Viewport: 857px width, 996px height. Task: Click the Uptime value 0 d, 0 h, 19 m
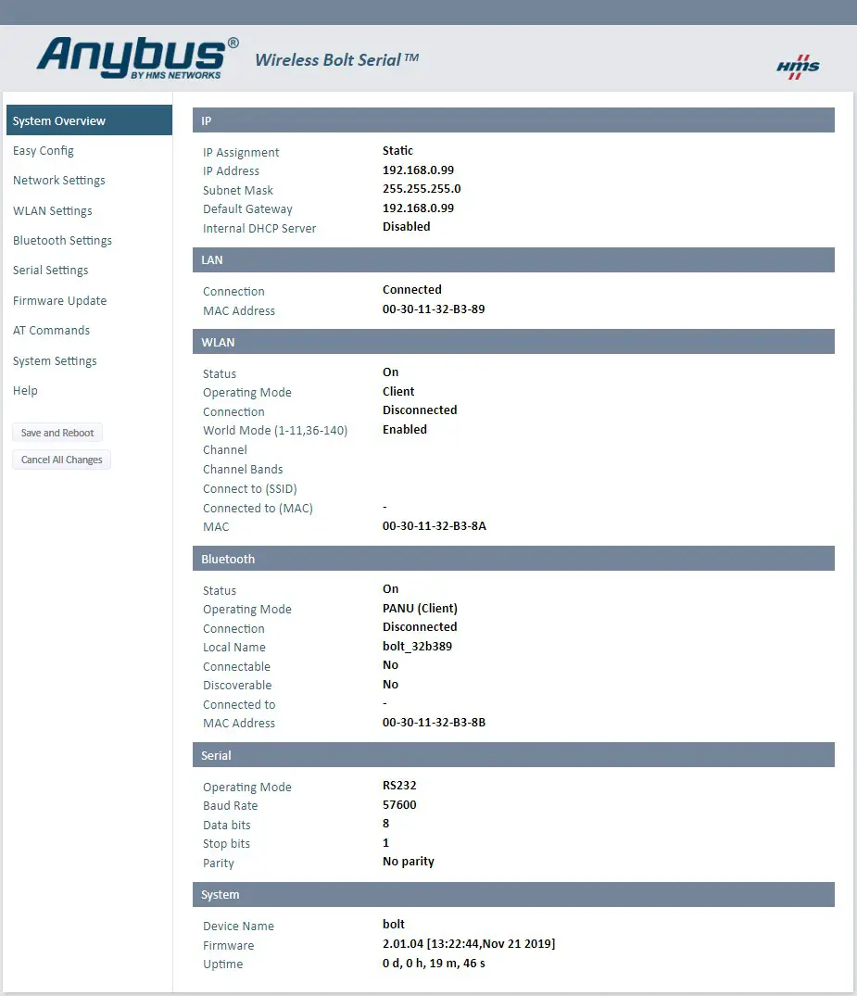pyautogui.click(x=434, y=964)
